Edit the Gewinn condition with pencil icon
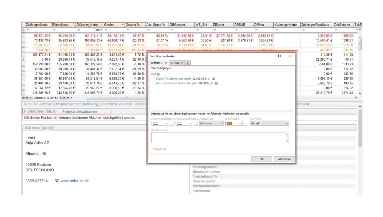The image size is (383, 217). [x=209, y=79]
